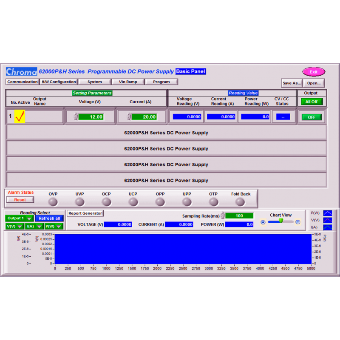The image size is (340, 340).
Task: Click the CURRENT (A) readout above the chart
Action: click(179, 224)
